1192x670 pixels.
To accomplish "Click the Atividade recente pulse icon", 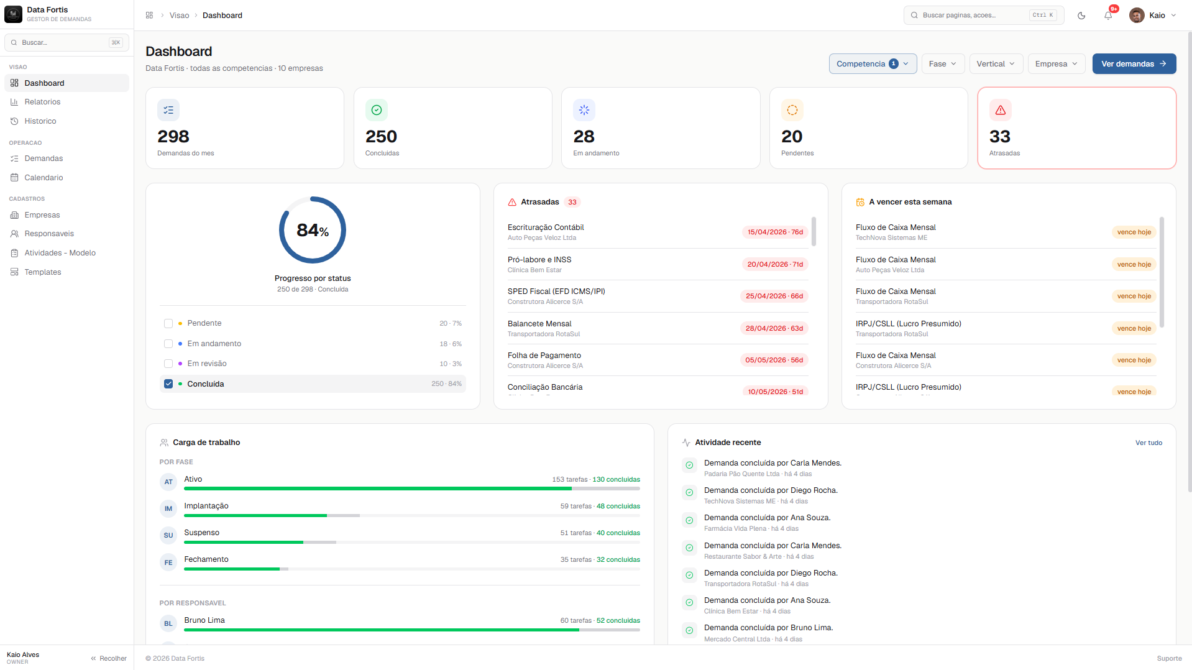I will coord(686,443).
